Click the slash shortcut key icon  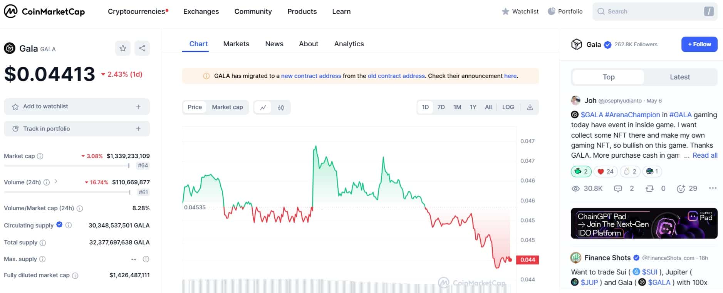coord(709,12)
